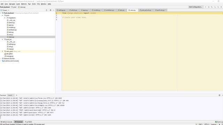Open the TODO tool window
The image size is (223, 125).
(x=29, y=122)
